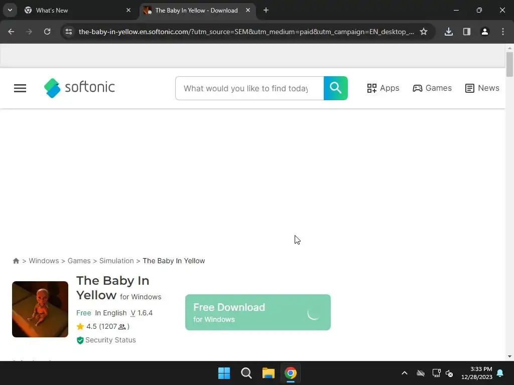Screen dimensions: 514x385
Task: Open the Softonic hamburger menu
Action: (x=20, y=88)
